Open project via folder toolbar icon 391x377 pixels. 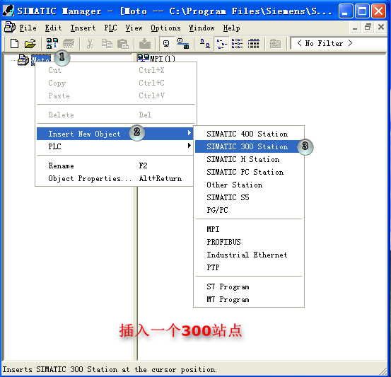(30, 44)
